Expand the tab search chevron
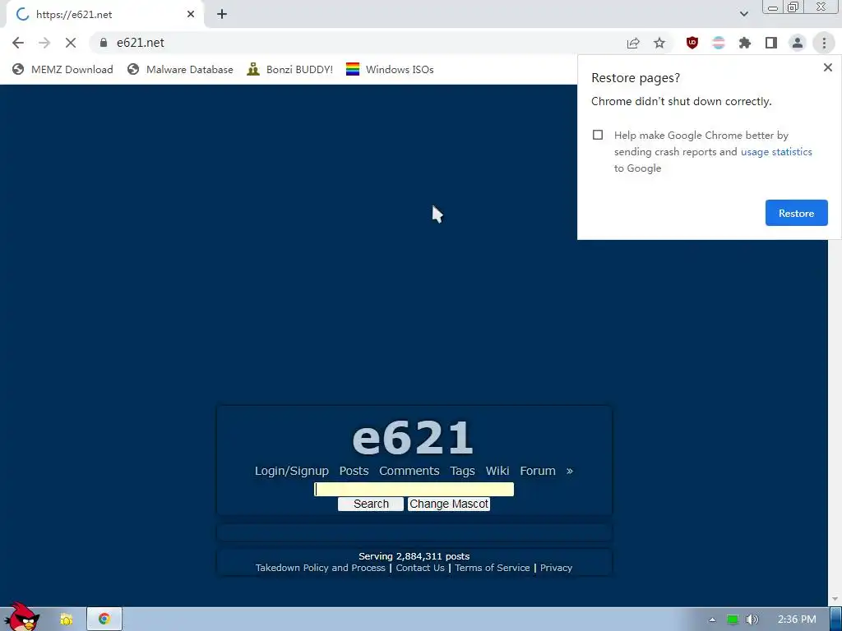 [743, 14]
